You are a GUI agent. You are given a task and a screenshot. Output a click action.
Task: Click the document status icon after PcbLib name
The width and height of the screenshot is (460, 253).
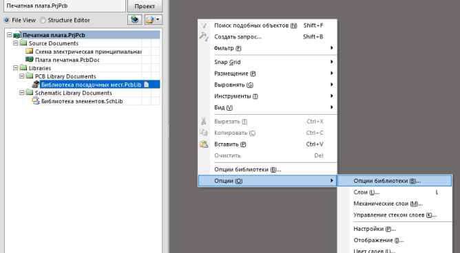click(147, 85)
